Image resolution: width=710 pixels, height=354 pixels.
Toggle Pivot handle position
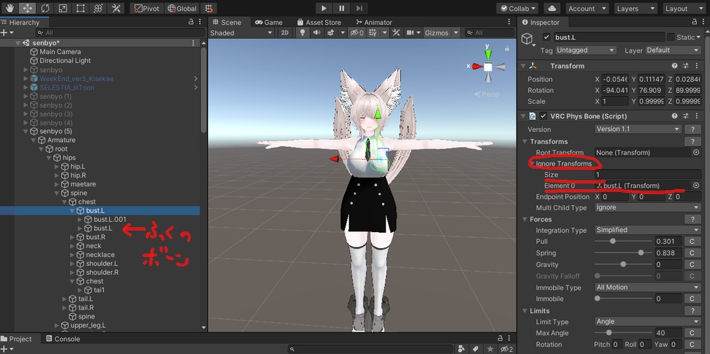(147, 8)
